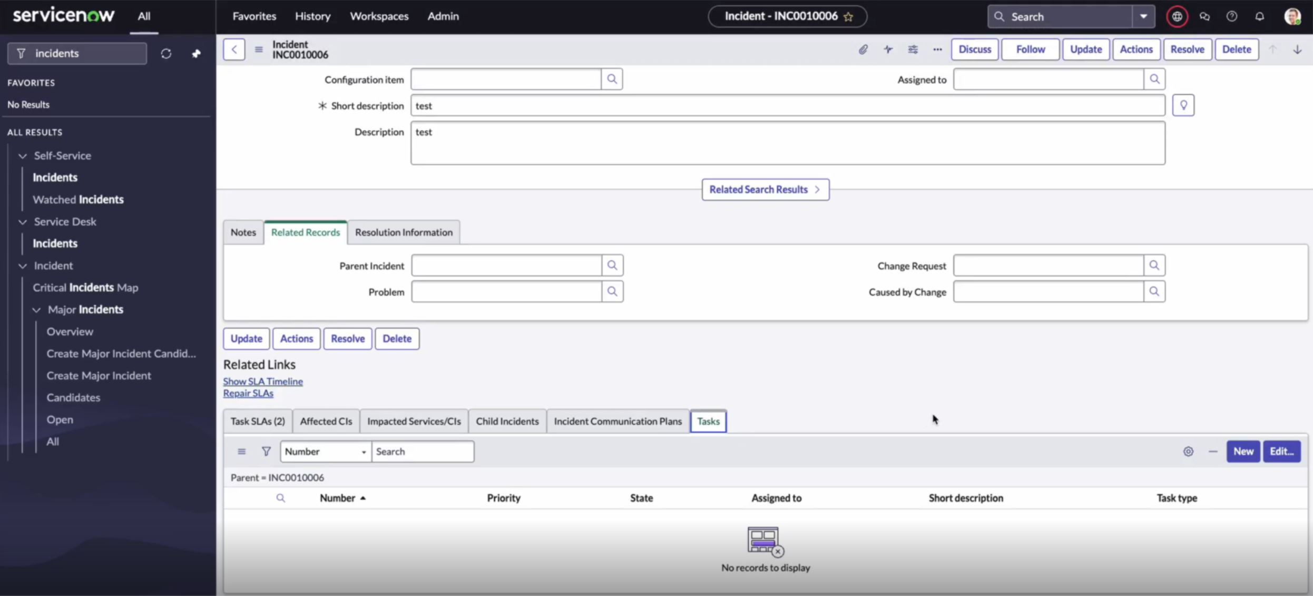Click the globe scope picker icon

coord(1177,16)
